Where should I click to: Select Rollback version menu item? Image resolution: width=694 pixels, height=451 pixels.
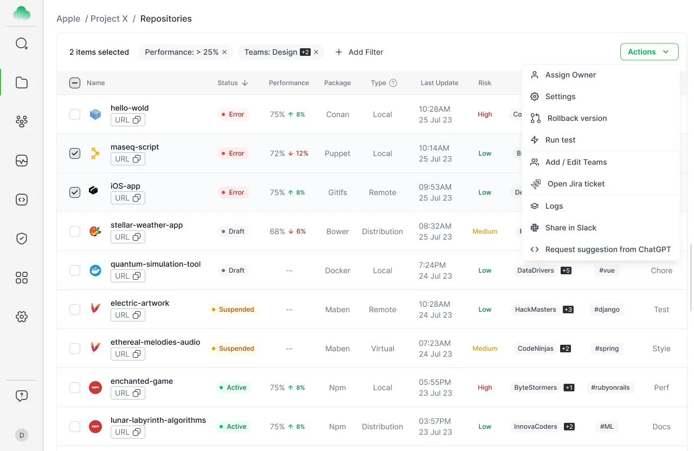click(601, 118)
